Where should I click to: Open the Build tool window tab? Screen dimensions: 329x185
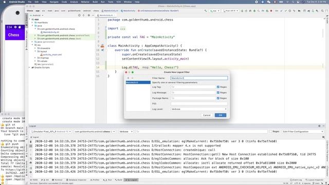(119, 180)
